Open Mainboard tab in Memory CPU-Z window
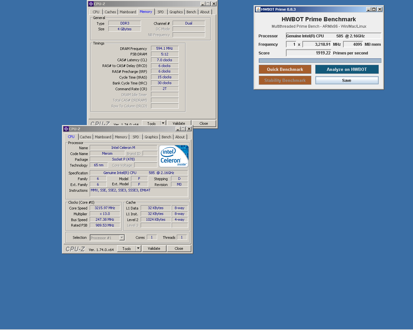413x330 pixels. 128,12
